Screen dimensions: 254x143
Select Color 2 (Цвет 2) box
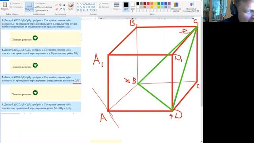tap(133, 7)
